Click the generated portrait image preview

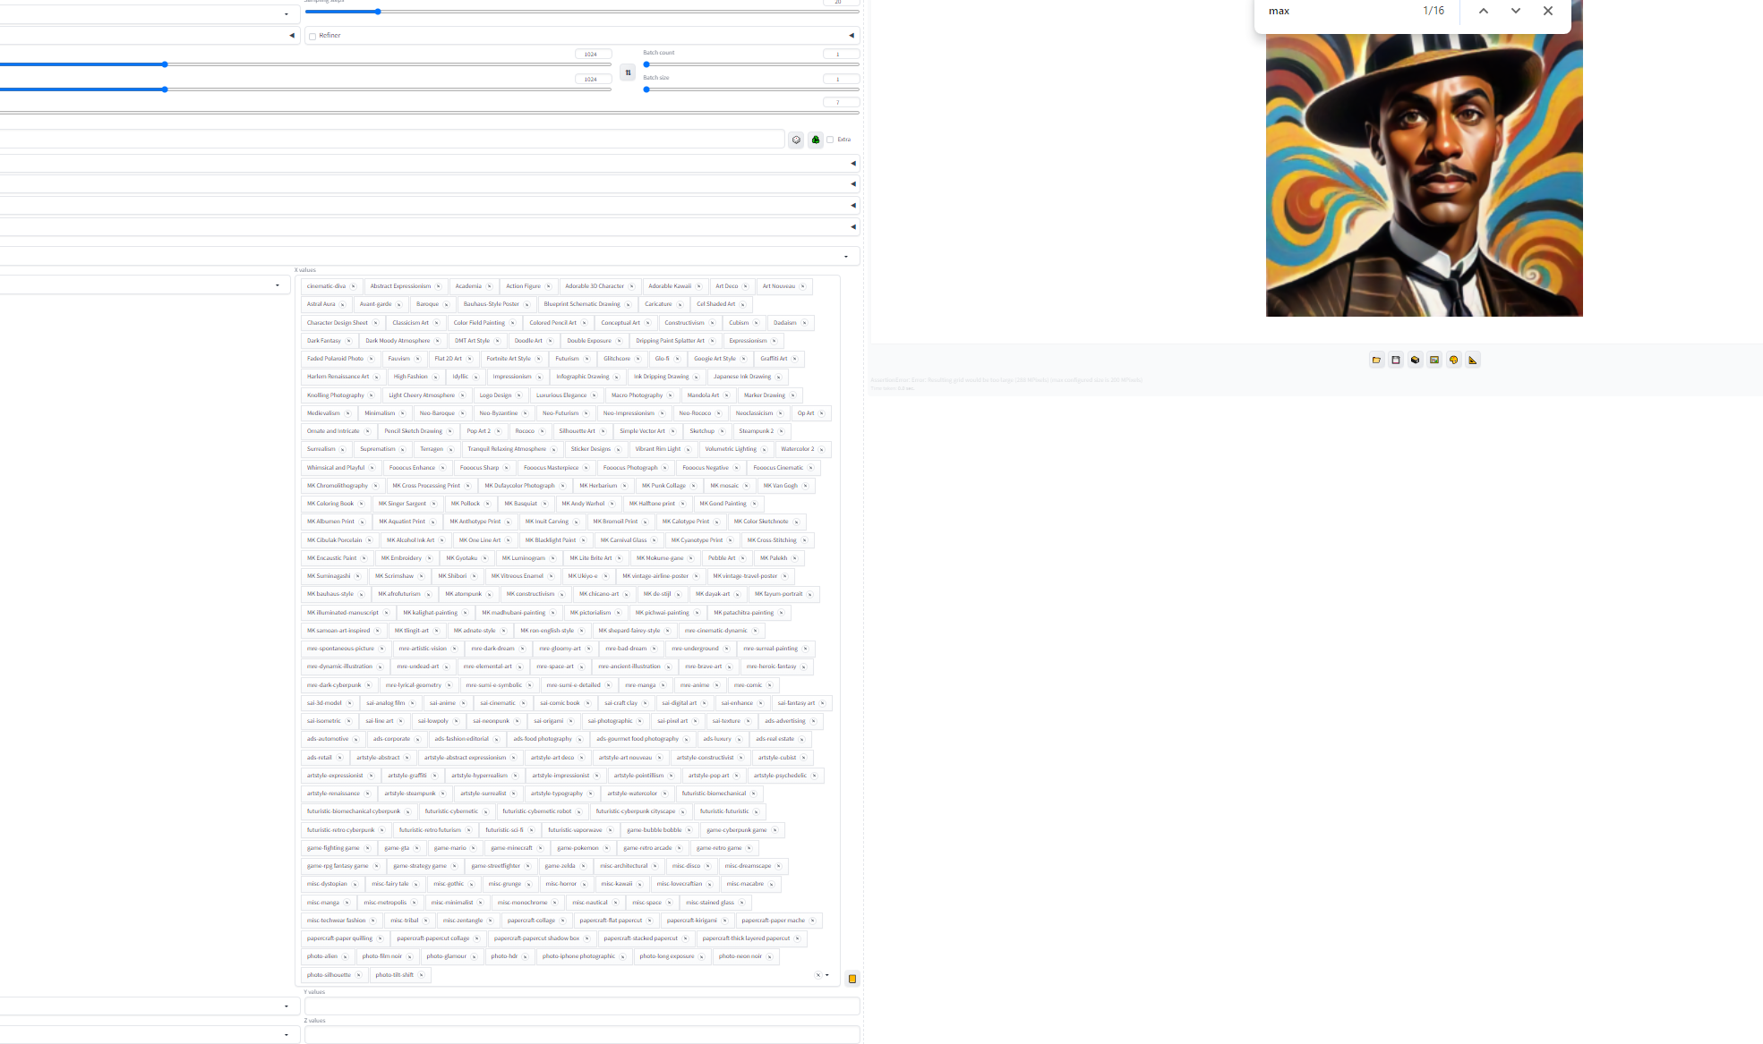(1424, 174)
